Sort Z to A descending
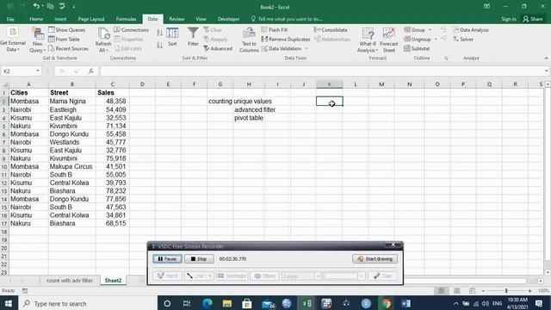This screenshot has height=310, width=551. tap(159, 45)
